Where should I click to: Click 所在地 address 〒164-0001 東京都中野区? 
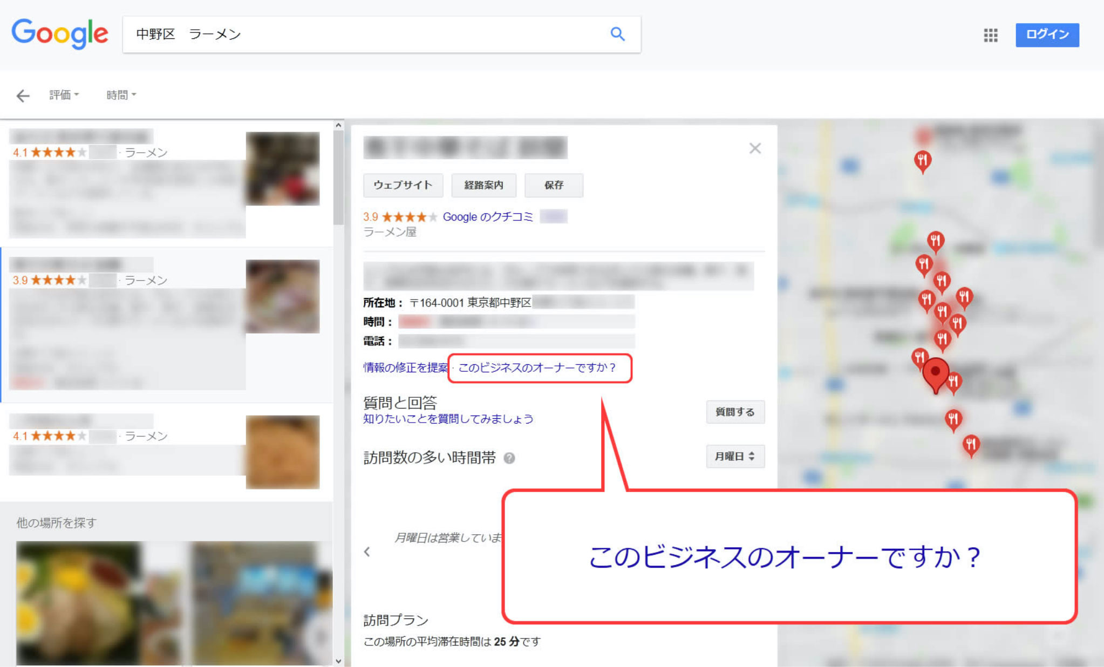(x=471, y=303)
